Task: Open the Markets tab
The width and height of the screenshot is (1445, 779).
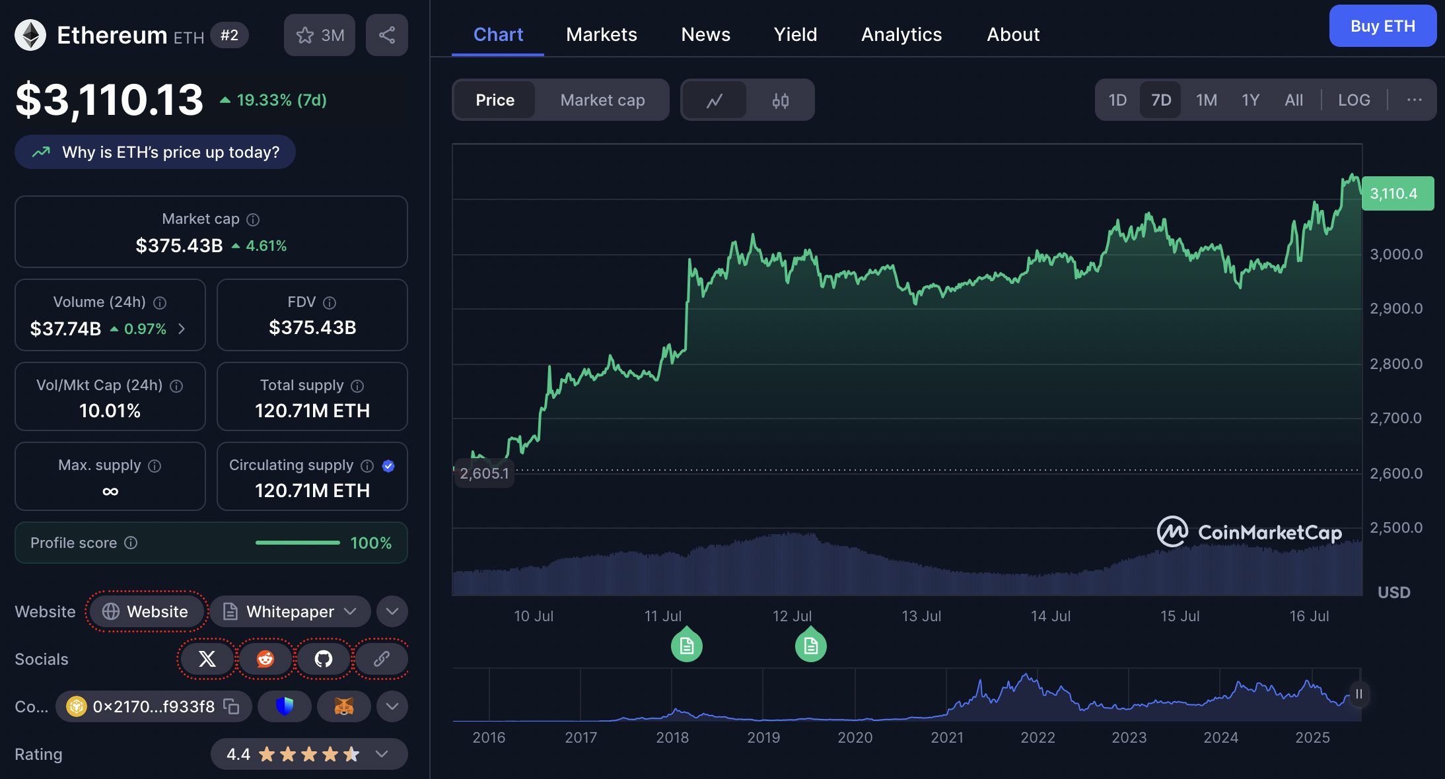Action: 602,34
